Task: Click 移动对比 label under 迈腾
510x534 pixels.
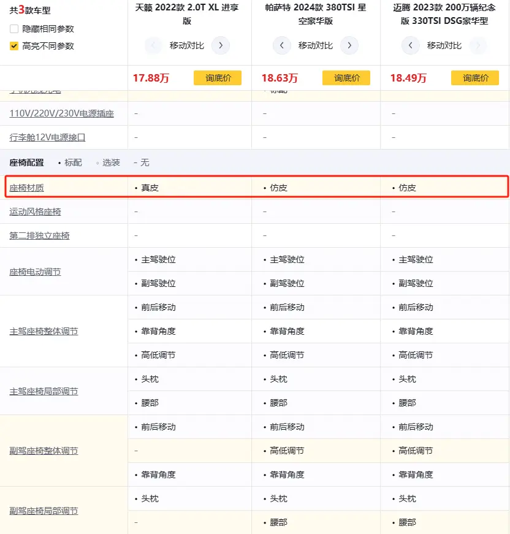Action: click(x=444, y=45)
